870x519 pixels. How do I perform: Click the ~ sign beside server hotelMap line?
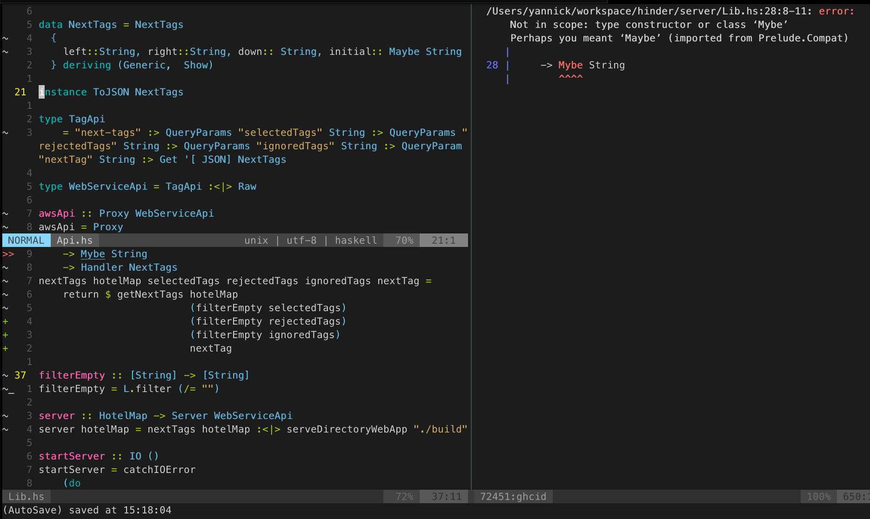6,429
